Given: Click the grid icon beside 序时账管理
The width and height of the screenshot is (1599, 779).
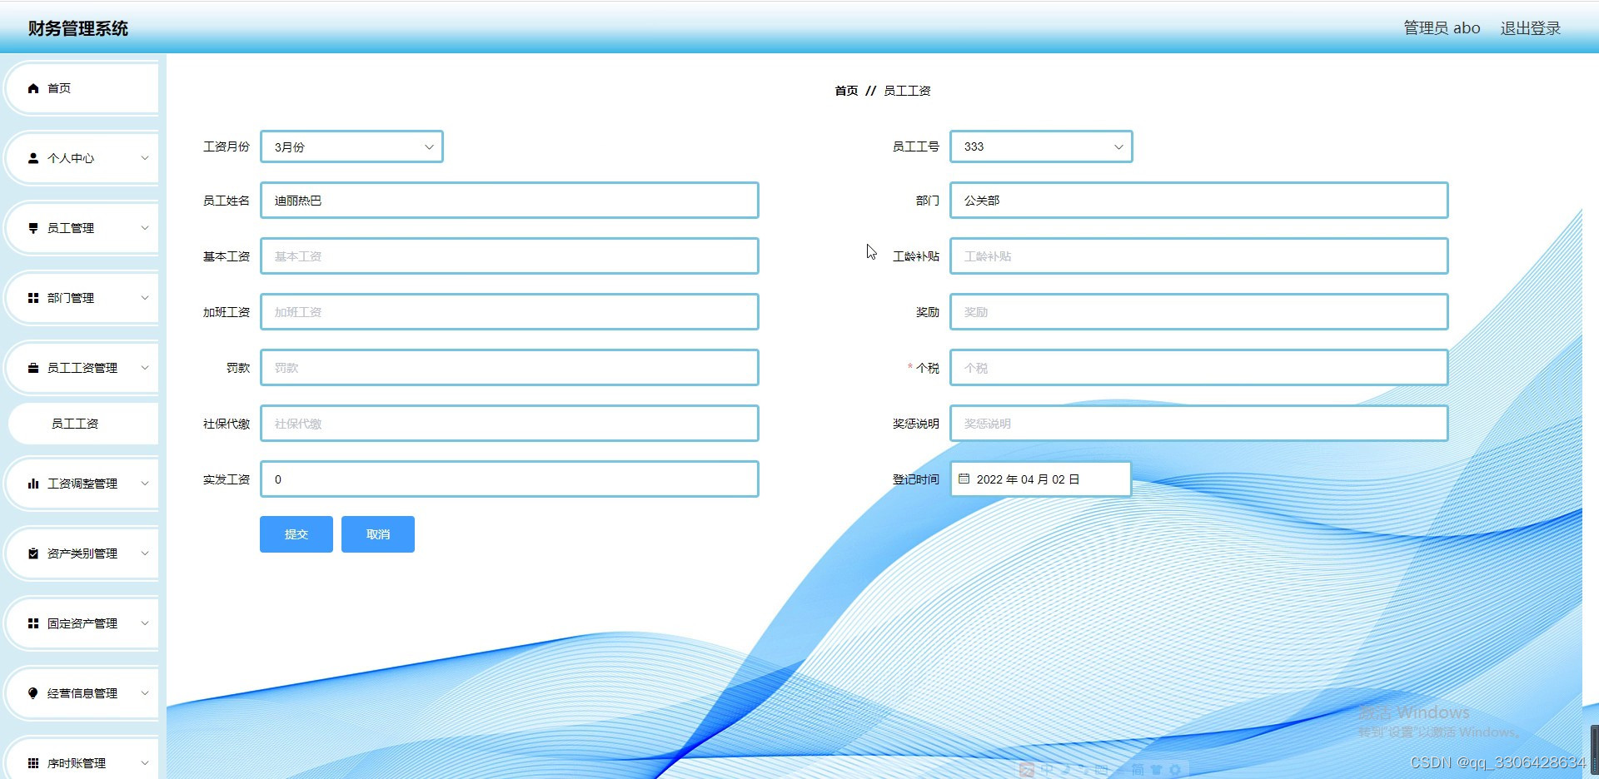Looking at the screenshot, I should 33,763.
